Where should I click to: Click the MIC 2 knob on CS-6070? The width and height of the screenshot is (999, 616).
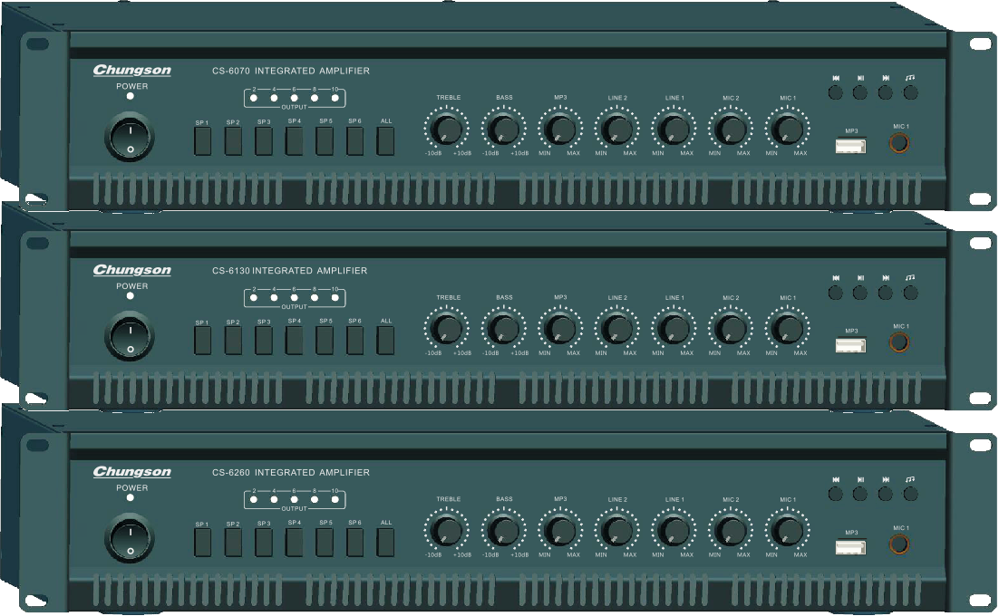pyautogui.click(x=731, y=130)
